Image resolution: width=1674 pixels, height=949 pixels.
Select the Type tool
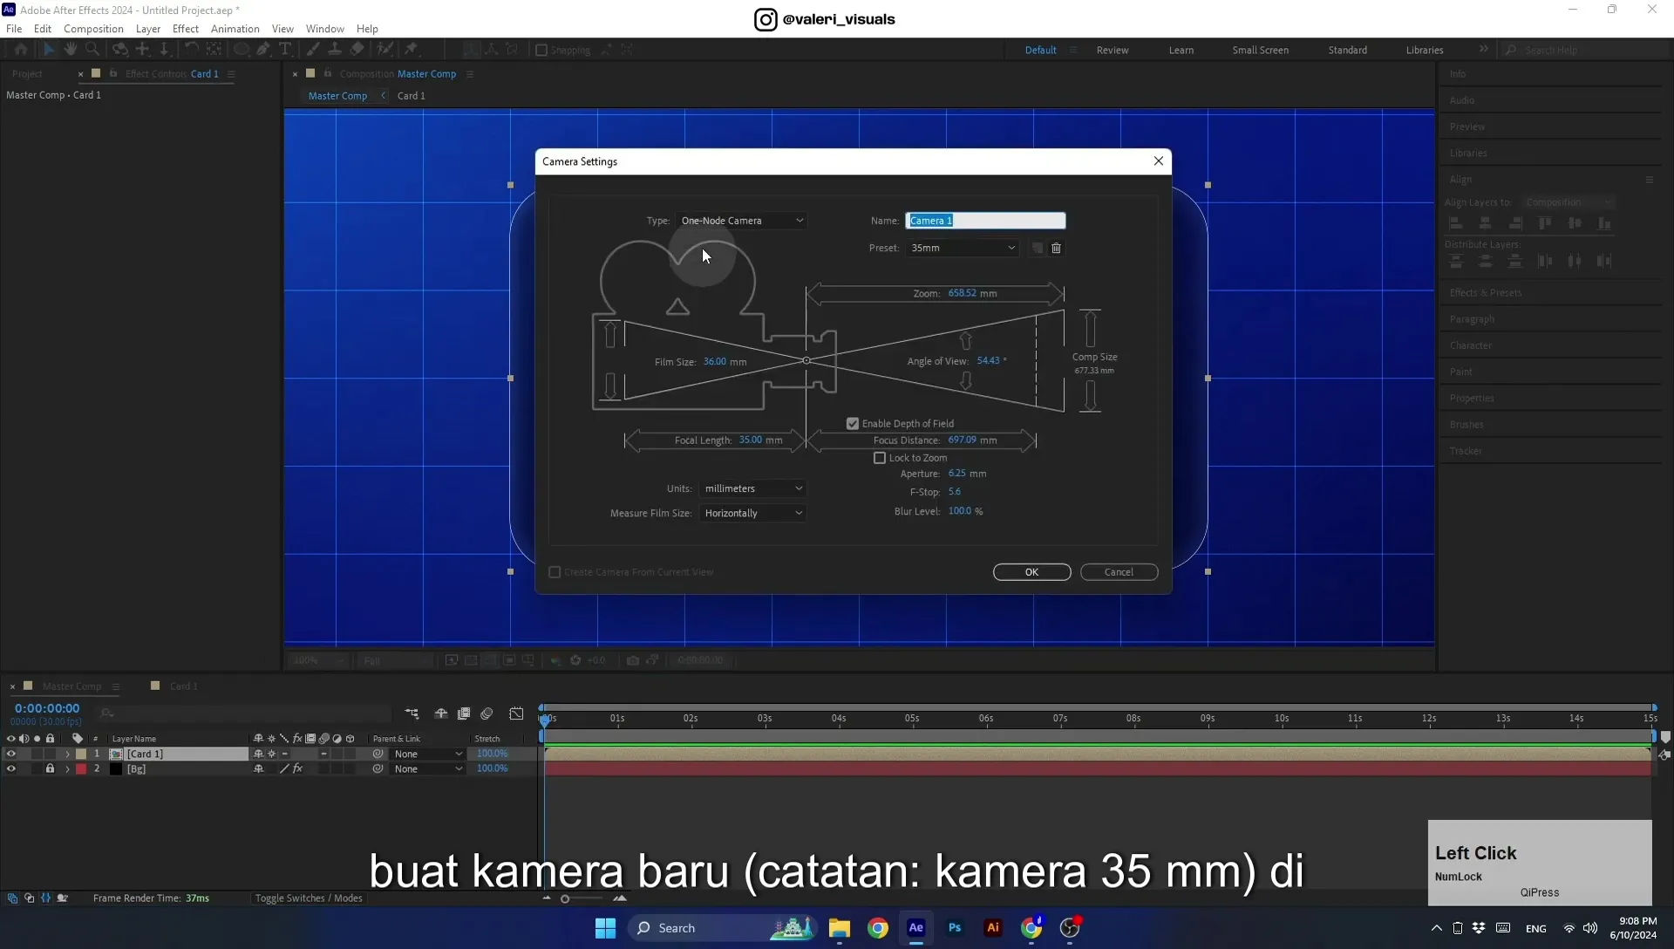(x=285, y=50)
